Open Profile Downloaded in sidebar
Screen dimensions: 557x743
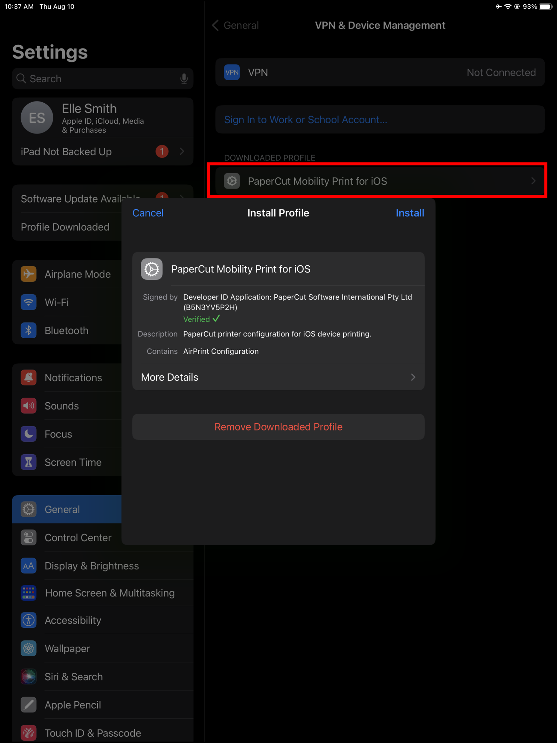point(67,227)
